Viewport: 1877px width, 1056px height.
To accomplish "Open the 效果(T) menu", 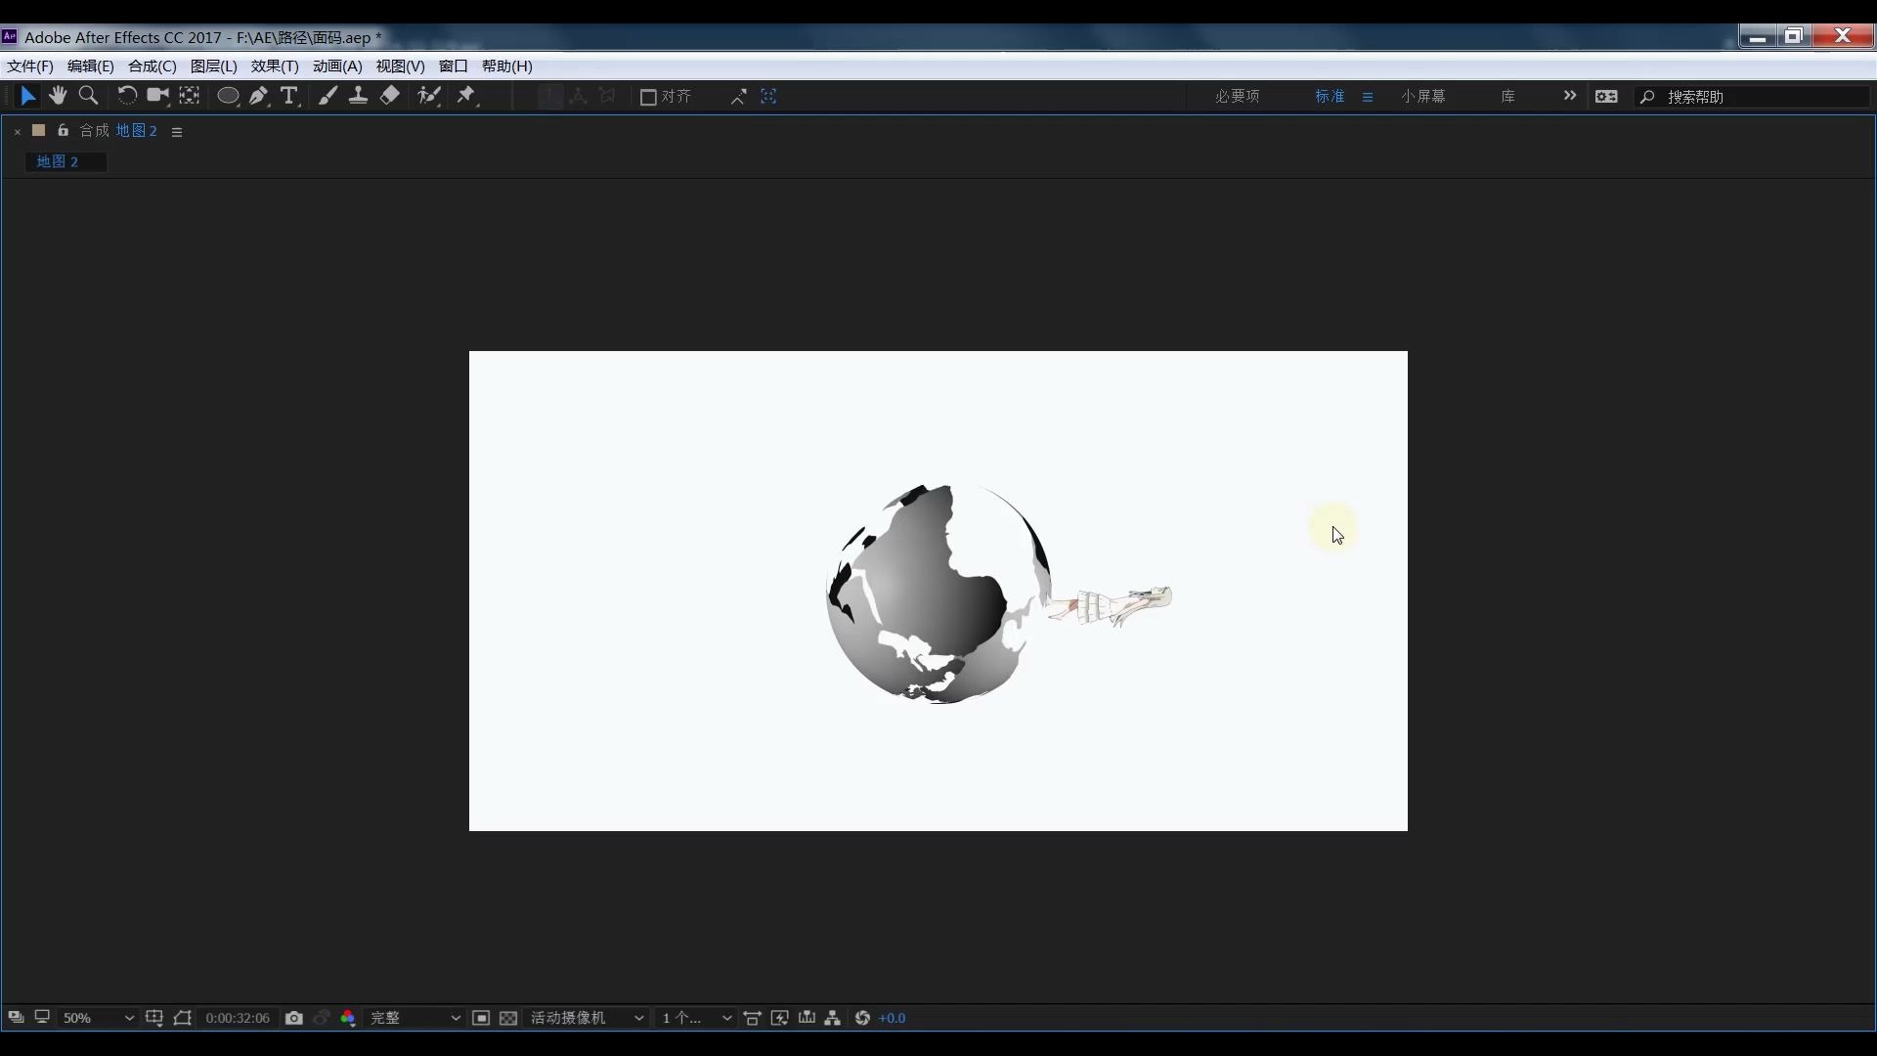I will point(275,66).
